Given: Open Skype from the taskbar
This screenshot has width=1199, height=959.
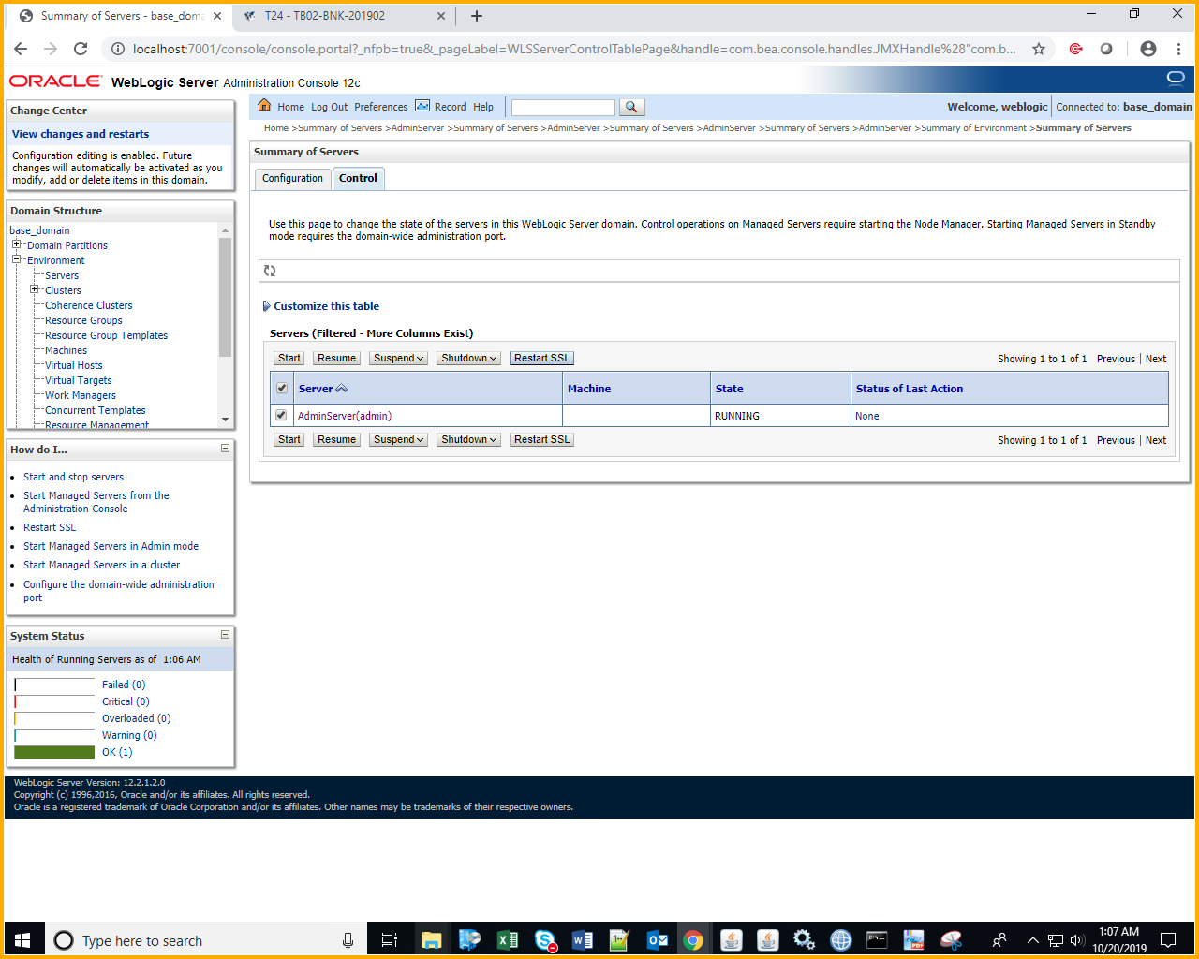Looking at the screenshot, I should (545, 940).
